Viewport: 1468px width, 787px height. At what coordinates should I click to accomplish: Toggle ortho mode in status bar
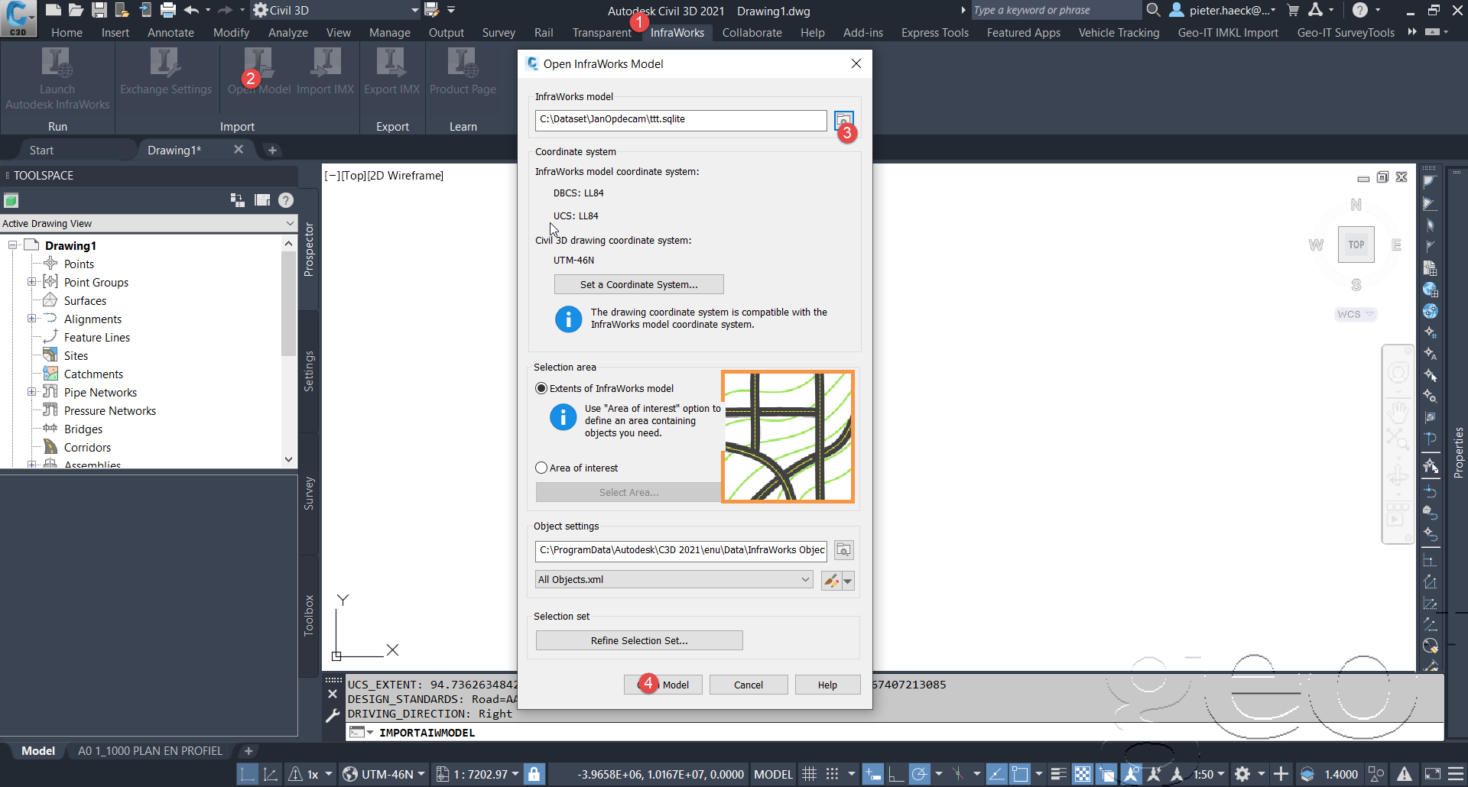point(895,774)
